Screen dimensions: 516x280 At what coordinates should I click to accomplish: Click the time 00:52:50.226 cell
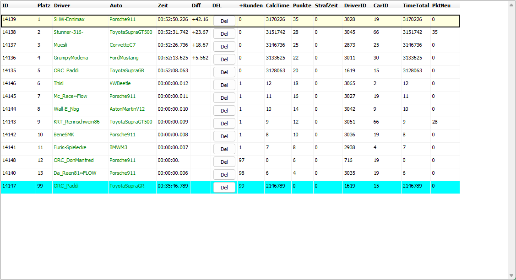(x=173, y=20)
